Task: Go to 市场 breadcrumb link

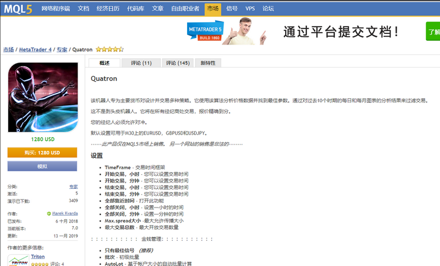Action: [x=8, y=50]
